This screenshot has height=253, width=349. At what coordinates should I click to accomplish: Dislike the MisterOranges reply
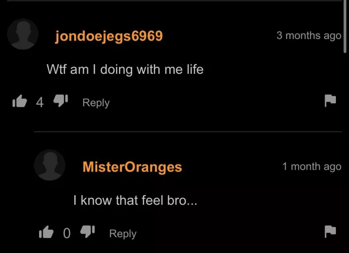click(x=88, y=232)
